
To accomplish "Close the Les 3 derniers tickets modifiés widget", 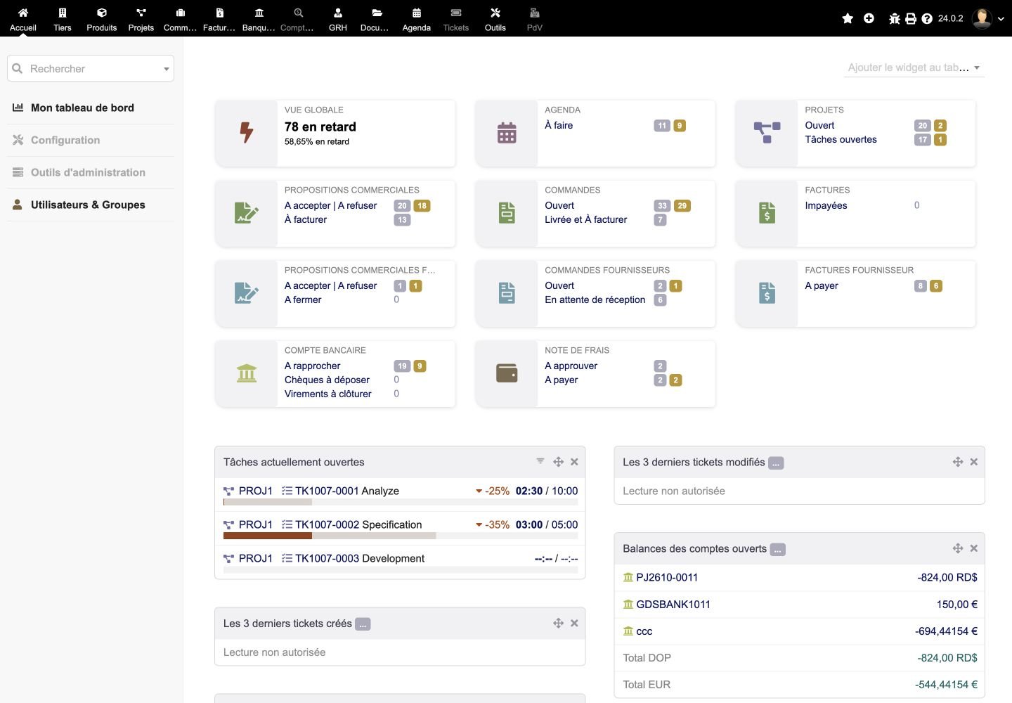I will [x=974, y=462].
